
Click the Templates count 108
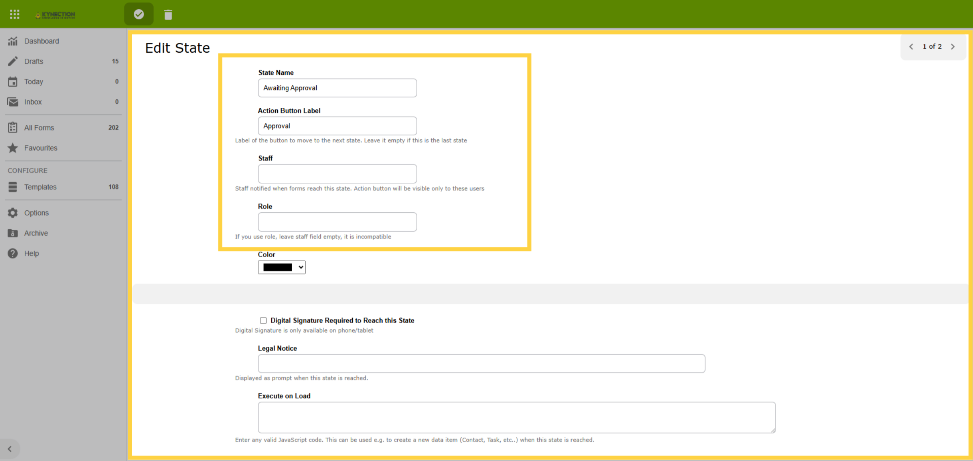pyautogui.click(x=114, y=187)
